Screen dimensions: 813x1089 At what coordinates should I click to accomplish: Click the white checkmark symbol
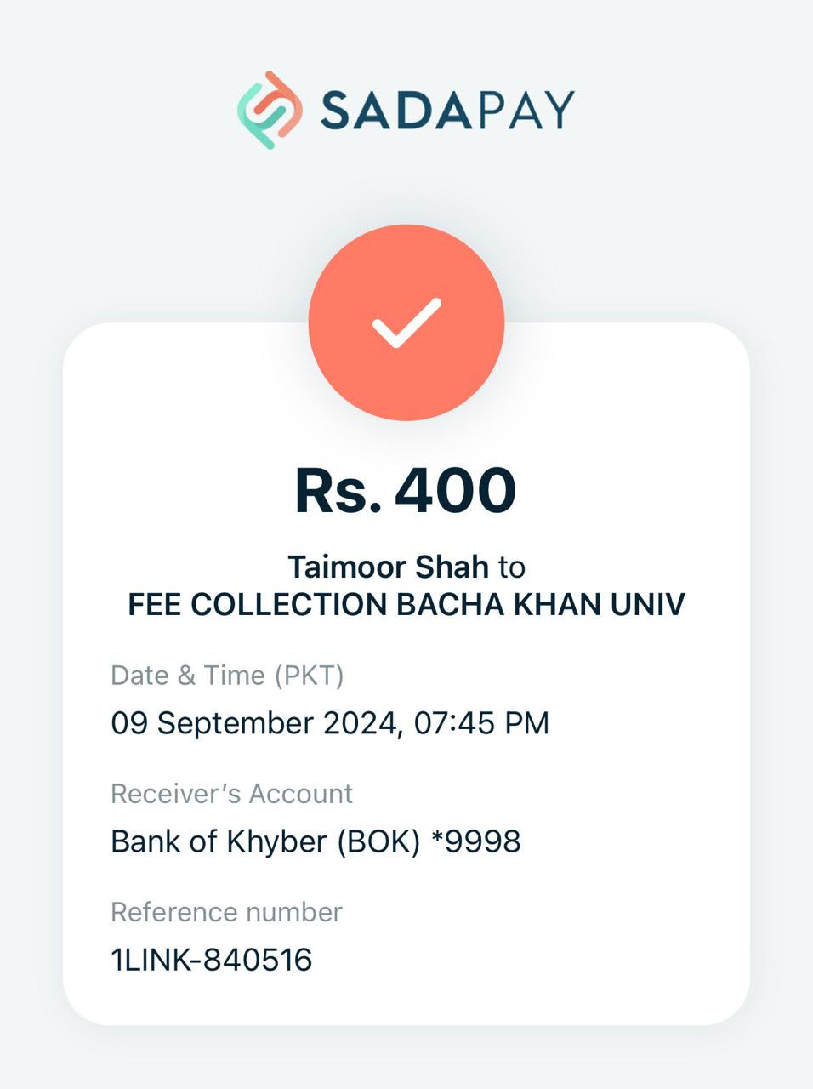(406, 322)
